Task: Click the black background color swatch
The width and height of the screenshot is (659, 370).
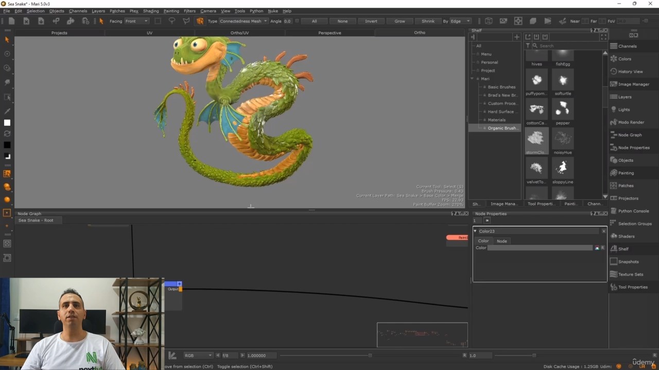Action: point(7,145)
